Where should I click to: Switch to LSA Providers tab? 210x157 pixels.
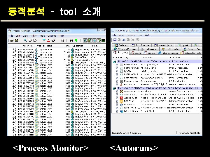point(171,49)
